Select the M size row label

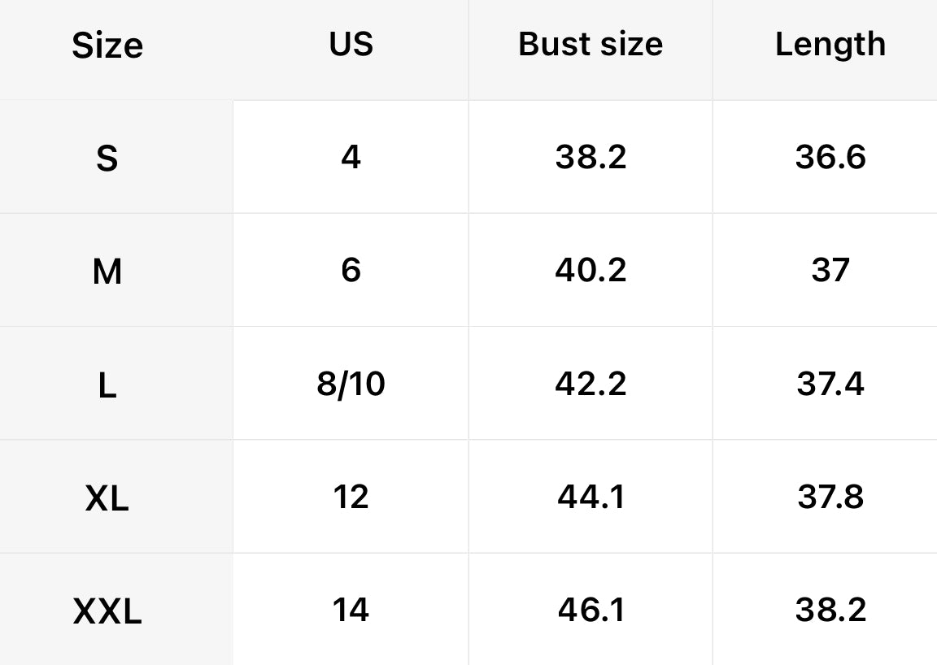pyautogui.click(x=107, y=272)
